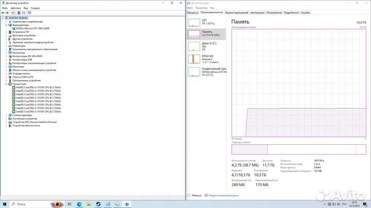Screen dimensions: 371x208
Task: Click the Процессоры category icon
Action: point(10,84)
